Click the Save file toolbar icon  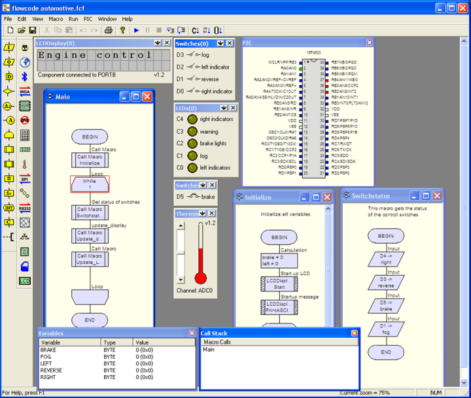pyautogui.click(x=32, y=30)
